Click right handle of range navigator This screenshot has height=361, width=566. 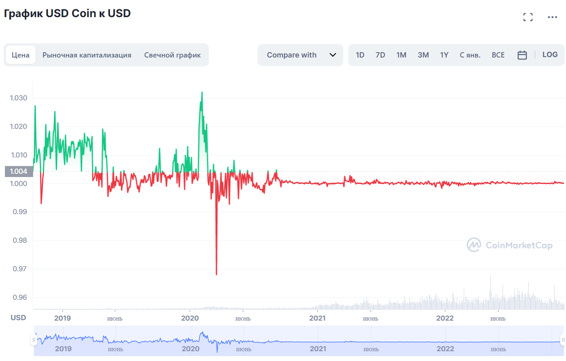[x=563, y=340]
